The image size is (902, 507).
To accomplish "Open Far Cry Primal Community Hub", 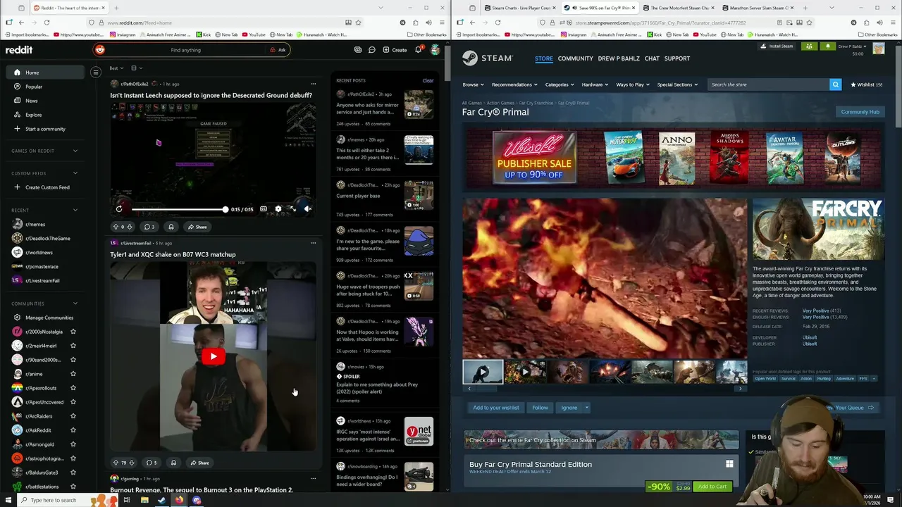I will tap(860, 112).
